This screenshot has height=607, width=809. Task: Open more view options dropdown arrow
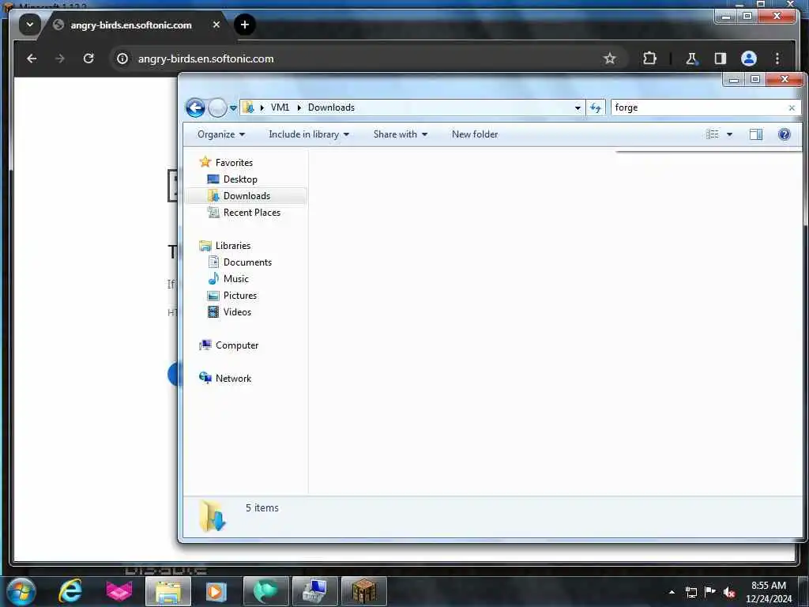coord(729,134)
